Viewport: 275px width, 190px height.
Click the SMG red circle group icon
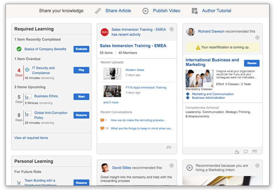105,32
